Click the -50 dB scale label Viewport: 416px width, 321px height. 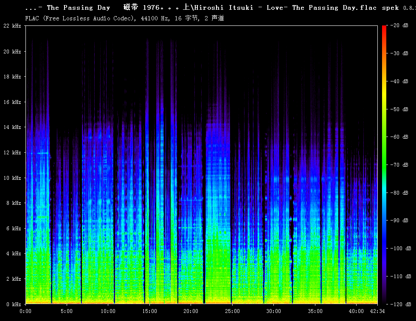(x=399, y=109)
